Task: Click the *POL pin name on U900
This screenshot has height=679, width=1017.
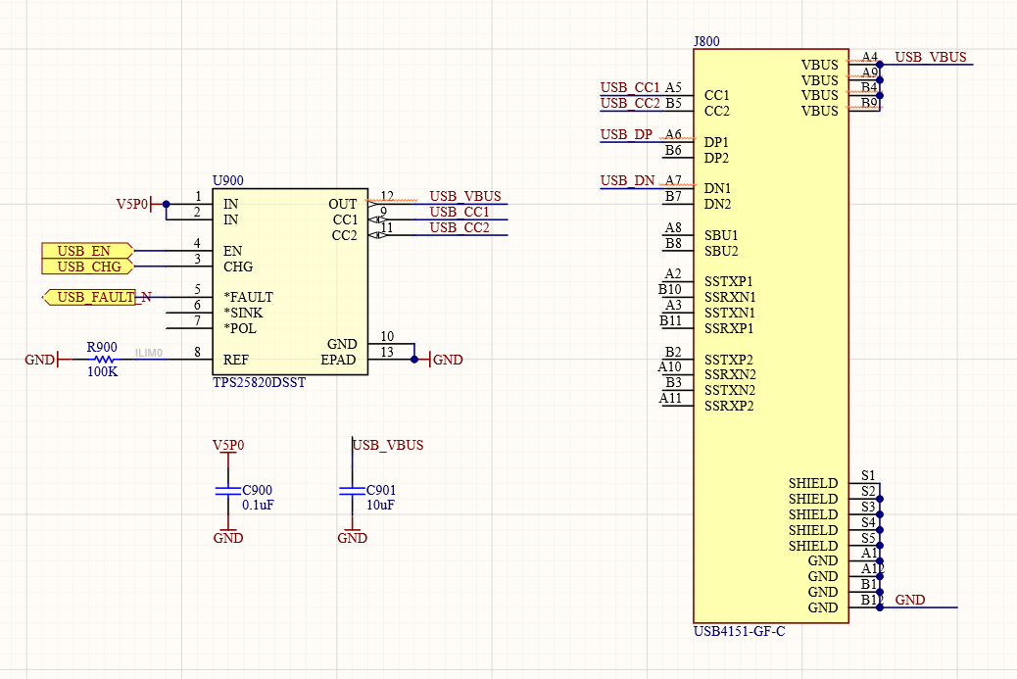Action: pos(240,328)
